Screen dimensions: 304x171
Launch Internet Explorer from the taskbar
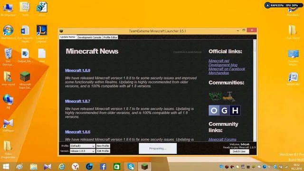coord(61,167)
